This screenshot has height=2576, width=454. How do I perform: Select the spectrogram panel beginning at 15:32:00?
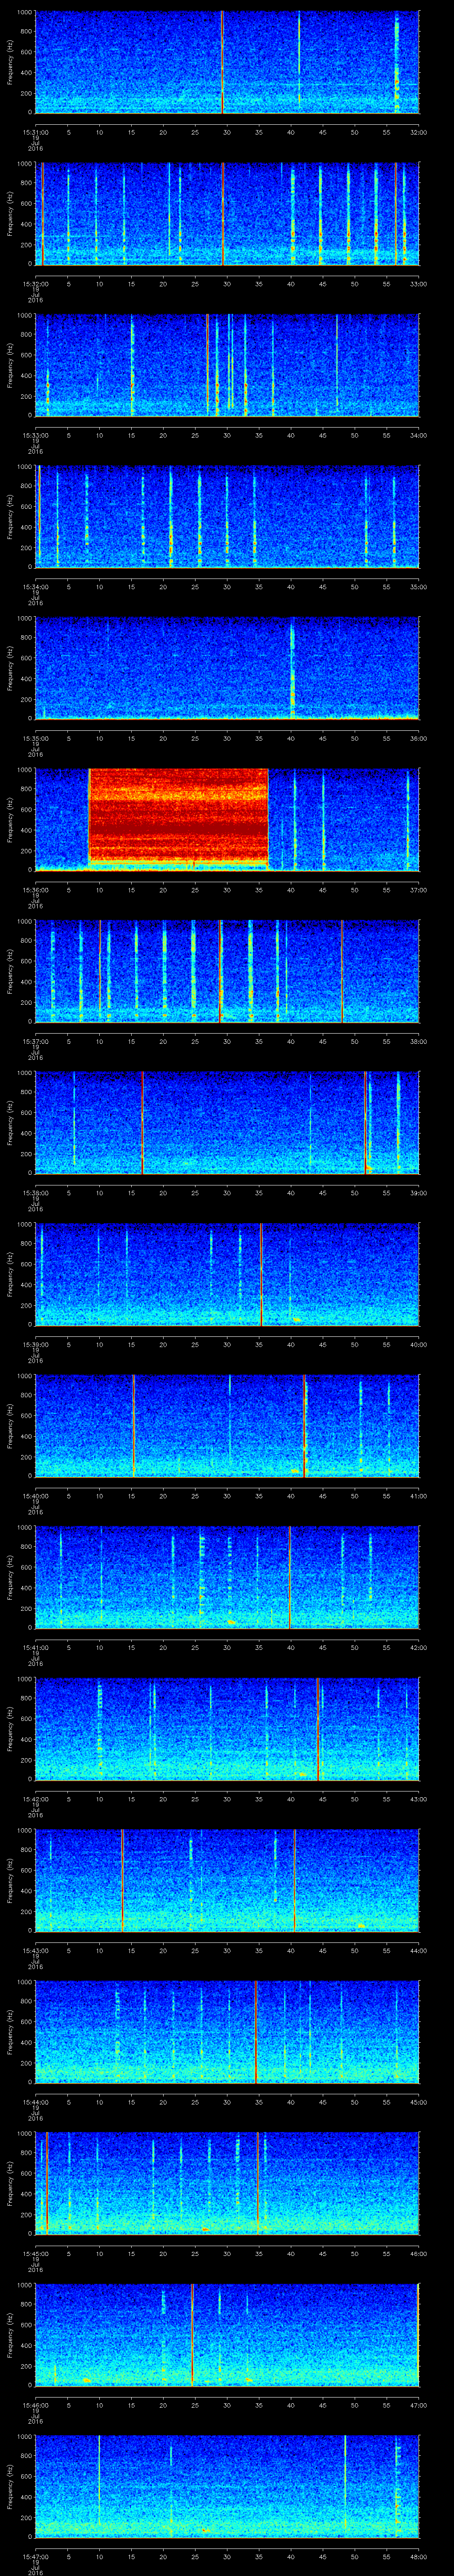[227, 214]
